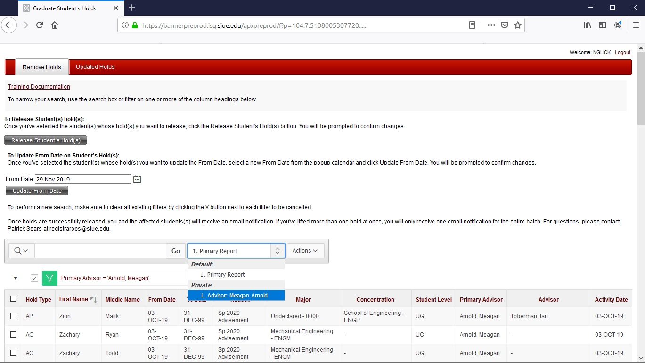
Task: Go to the browser home page icon
Action: point(55,25)
